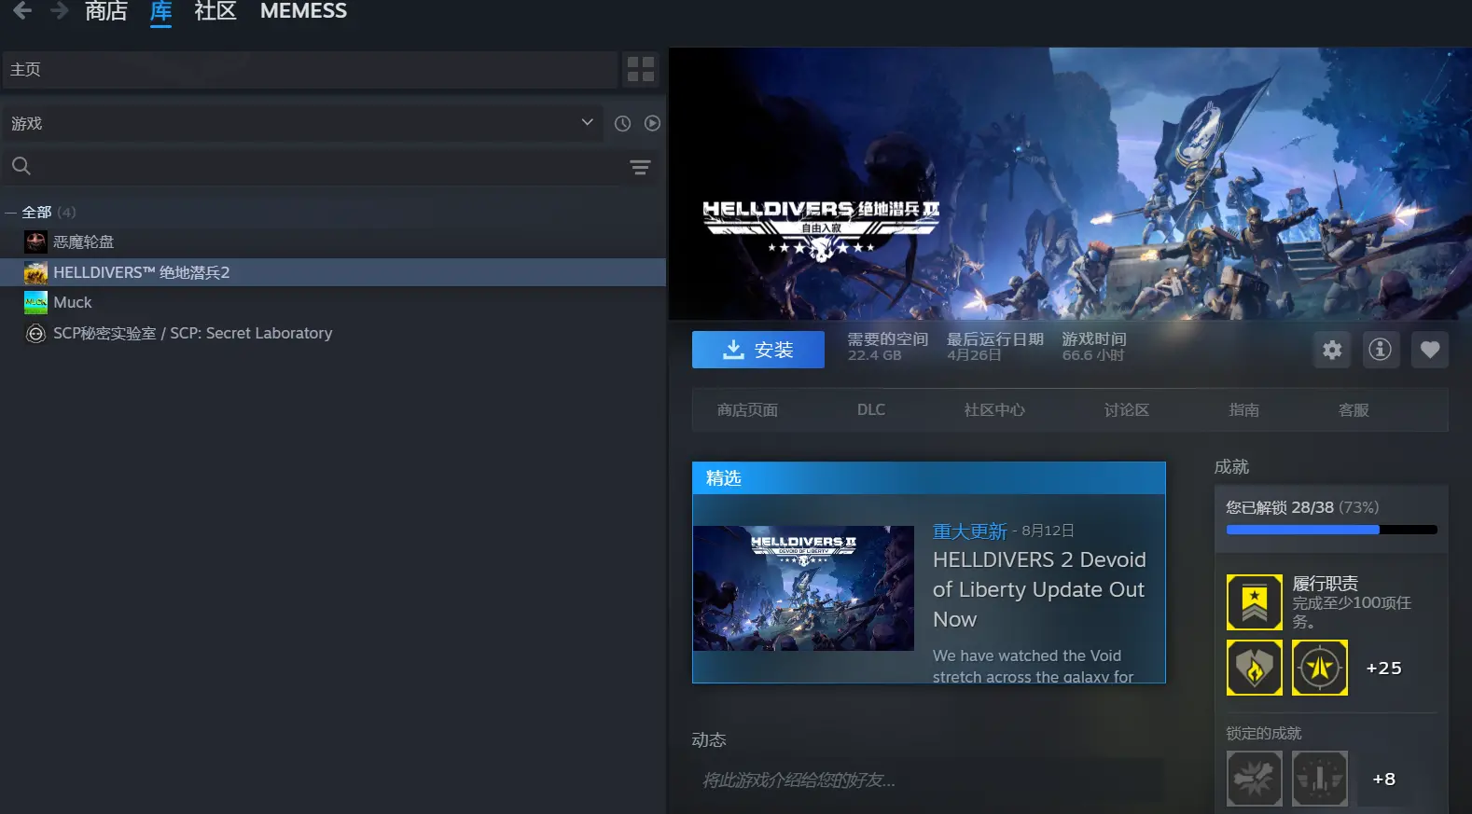Open the collections grid view icon
Image resolution: width=1472 pixels, height=814 pixels.
[641, 69]
